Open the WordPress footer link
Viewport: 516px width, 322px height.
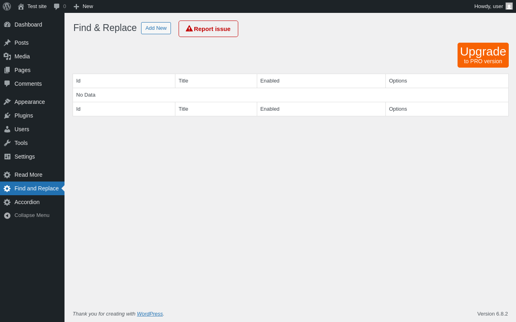coord(150,314)
